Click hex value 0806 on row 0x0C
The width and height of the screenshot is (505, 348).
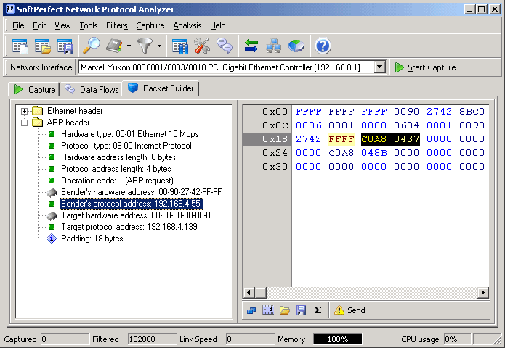[x=309, y=125]
